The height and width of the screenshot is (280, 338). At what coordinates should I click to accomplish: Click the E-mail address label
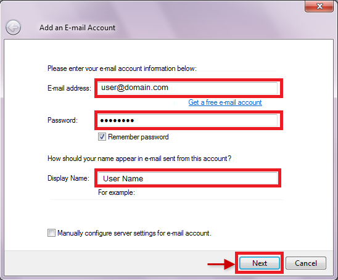(x=69, y=88)
